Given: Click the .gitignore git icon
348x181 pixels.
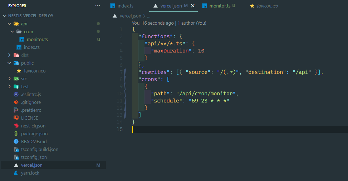Looking at the screenshot, I should click(16, 102).
